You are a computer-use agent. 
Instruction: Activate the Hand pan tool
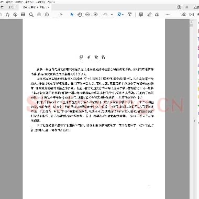pyautogui.click(x=80, y=15)
